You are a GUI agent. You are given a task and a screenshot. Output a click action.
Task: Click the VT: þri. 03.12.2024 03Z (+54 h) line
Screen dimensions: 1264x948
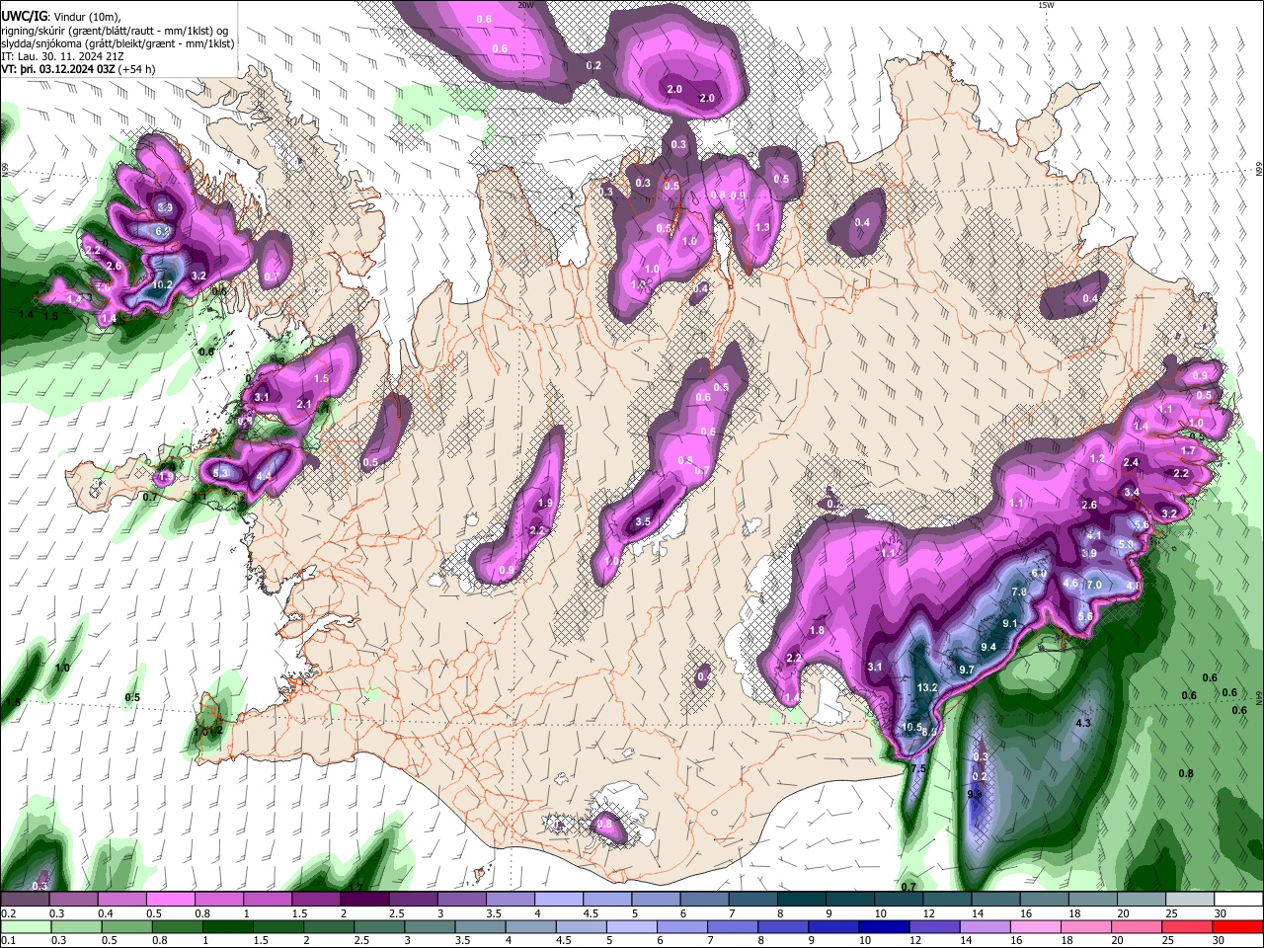click(78, 69)
